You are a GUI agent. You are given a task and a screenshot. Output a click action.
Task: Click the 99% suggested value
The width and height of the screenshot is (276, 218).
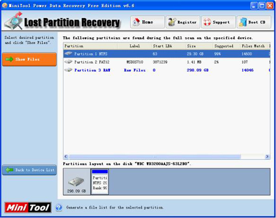(x=217, y=54)
